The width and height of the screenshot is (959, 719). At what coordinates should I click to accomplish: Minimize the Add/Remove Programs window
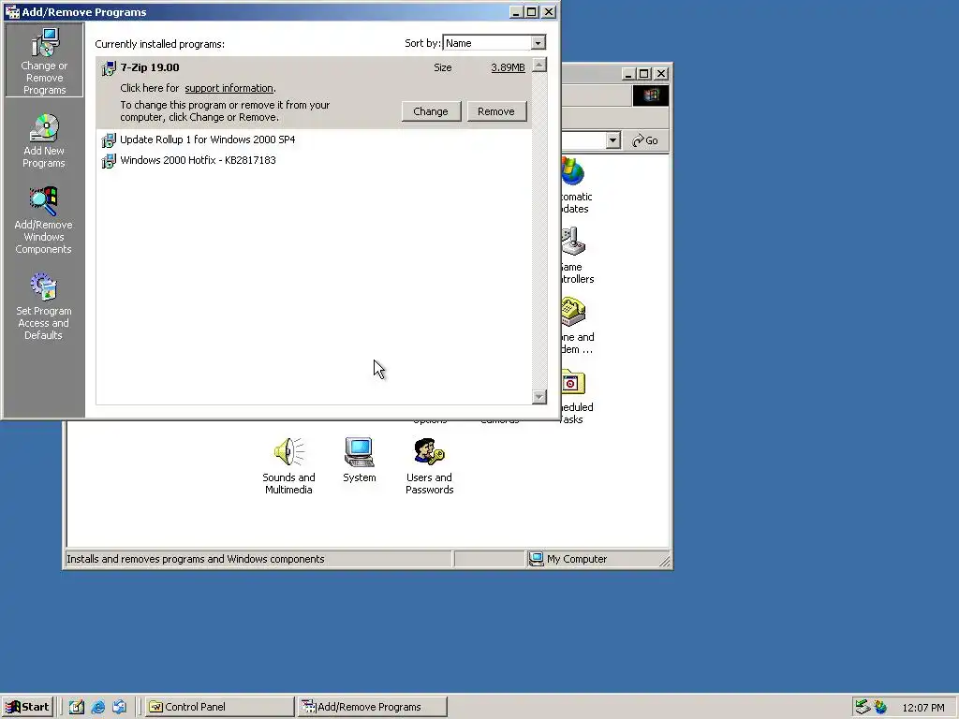(x=516, y=12)
